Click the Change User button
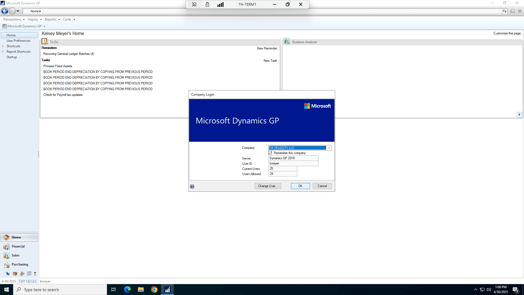This screenshot has height=295, width=524. tap(268, 186)
